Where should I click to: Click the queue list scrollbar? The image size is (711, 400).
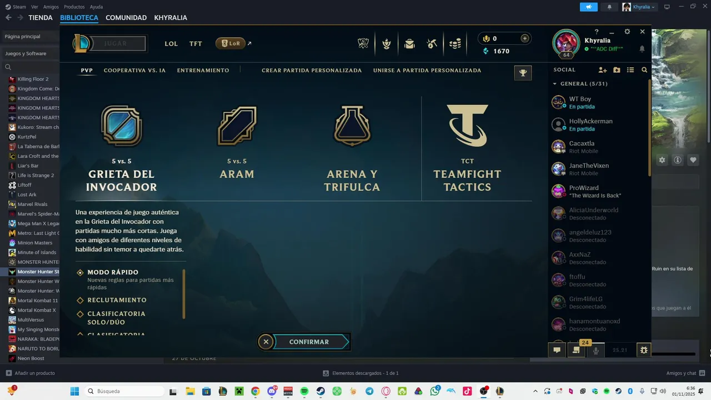pyautogui.click(x=184, y=294)
